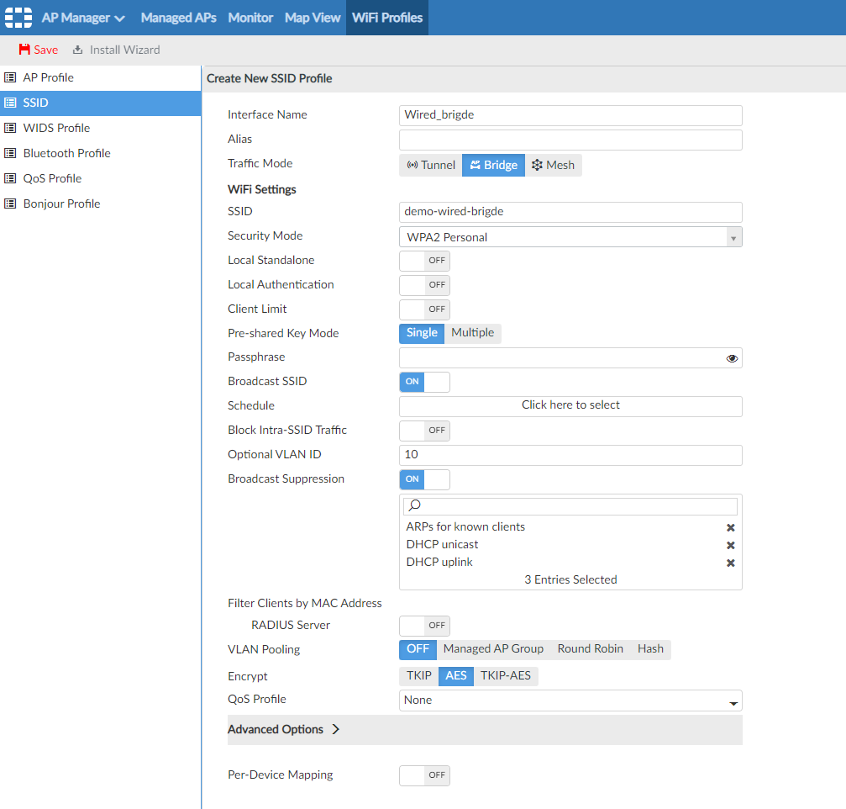Click the broadcast suppression search icon
The width and height of the screenshot is (846, 809).
[414, 506]
